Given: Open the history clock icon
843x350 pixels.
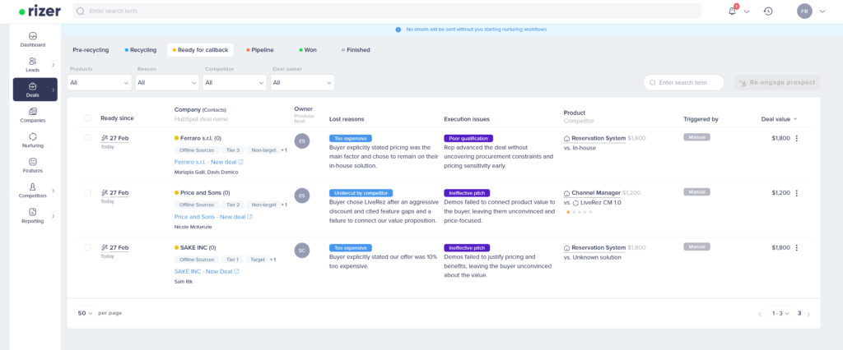Looking at the screenshot, I should pyautogui.click(x=768, y=11).
